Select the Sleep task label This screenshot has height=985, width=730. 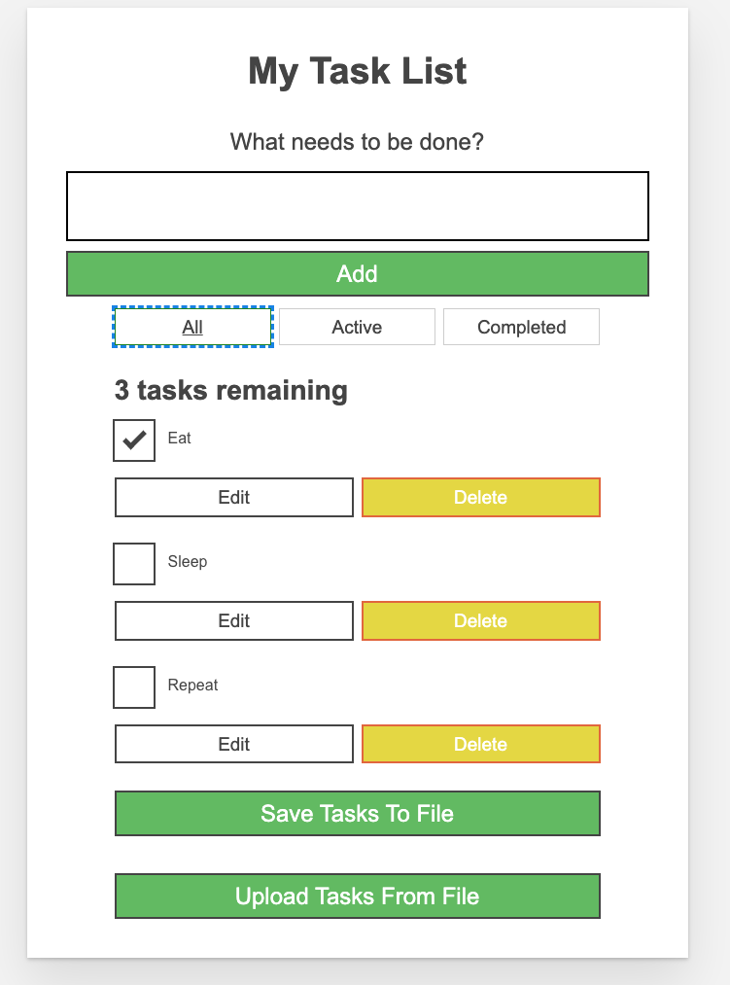point(189,561)
